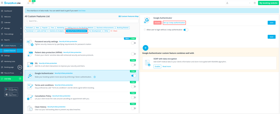The image size is (280, 114).
Task: Click the Google Authenticator settings gear icon
Action: click(95, 77)
